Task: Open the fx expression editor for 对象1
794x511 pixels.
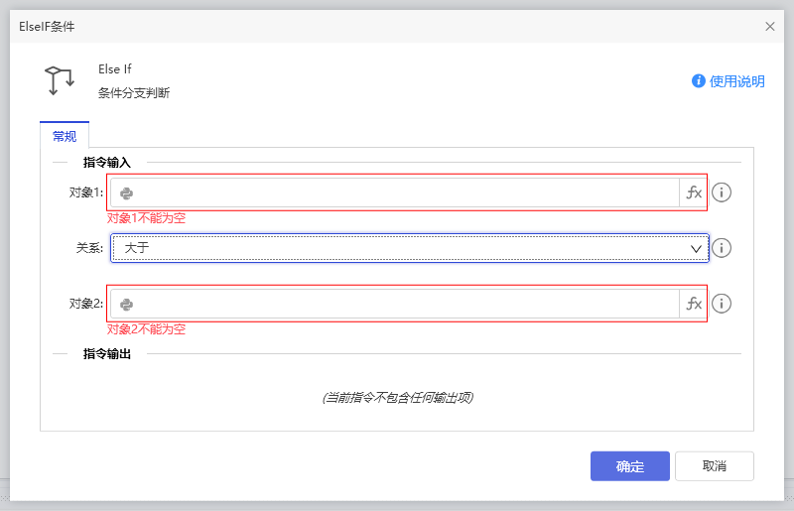Action: [694, 192]
